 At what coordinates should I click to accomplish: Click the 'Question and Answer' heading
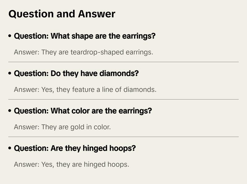pos(62,14)
